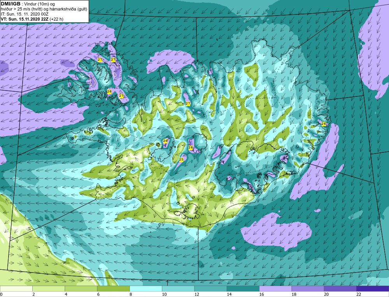
Task: Pick the 20–22 m/s violet legend swatch
Action: coord(340,288)
